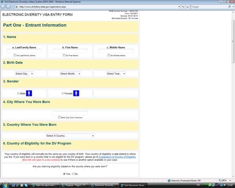This screenshot has height=188, width=235.
Task: Click the zoom magnifier icon in status bar
Action: 220,180
